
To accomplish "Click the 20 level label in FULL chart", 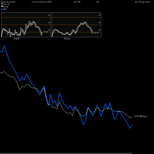I will [99, 30].
